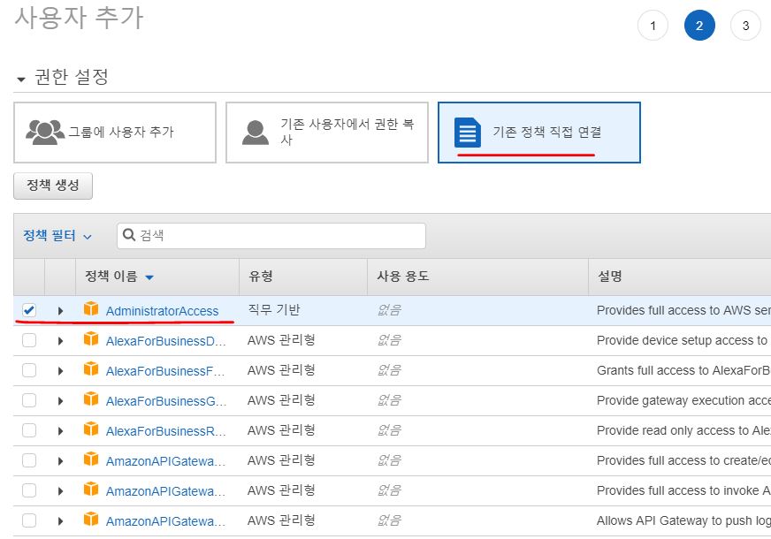Click 'Provide gateway execution acce' description
This screenshot has width=771, height=539.
[683, 400]
